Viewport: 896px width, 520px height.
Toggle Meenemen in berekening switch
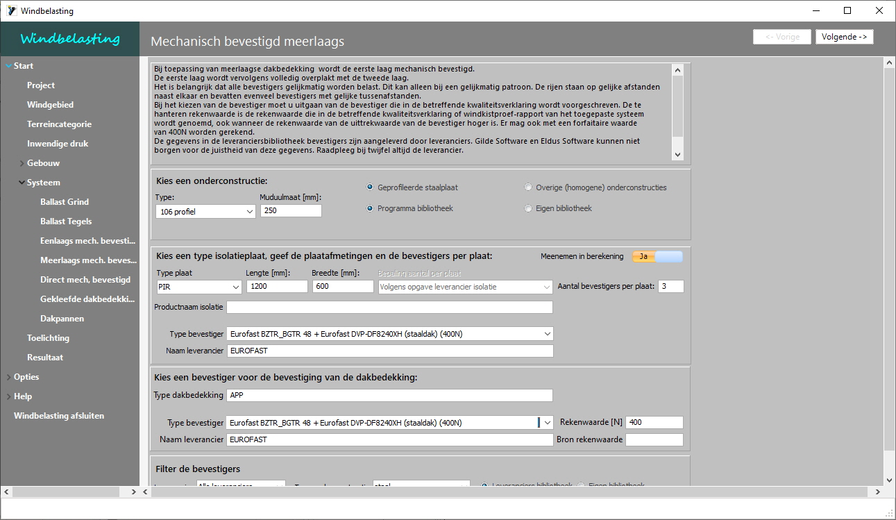click(x=657, y=257)
